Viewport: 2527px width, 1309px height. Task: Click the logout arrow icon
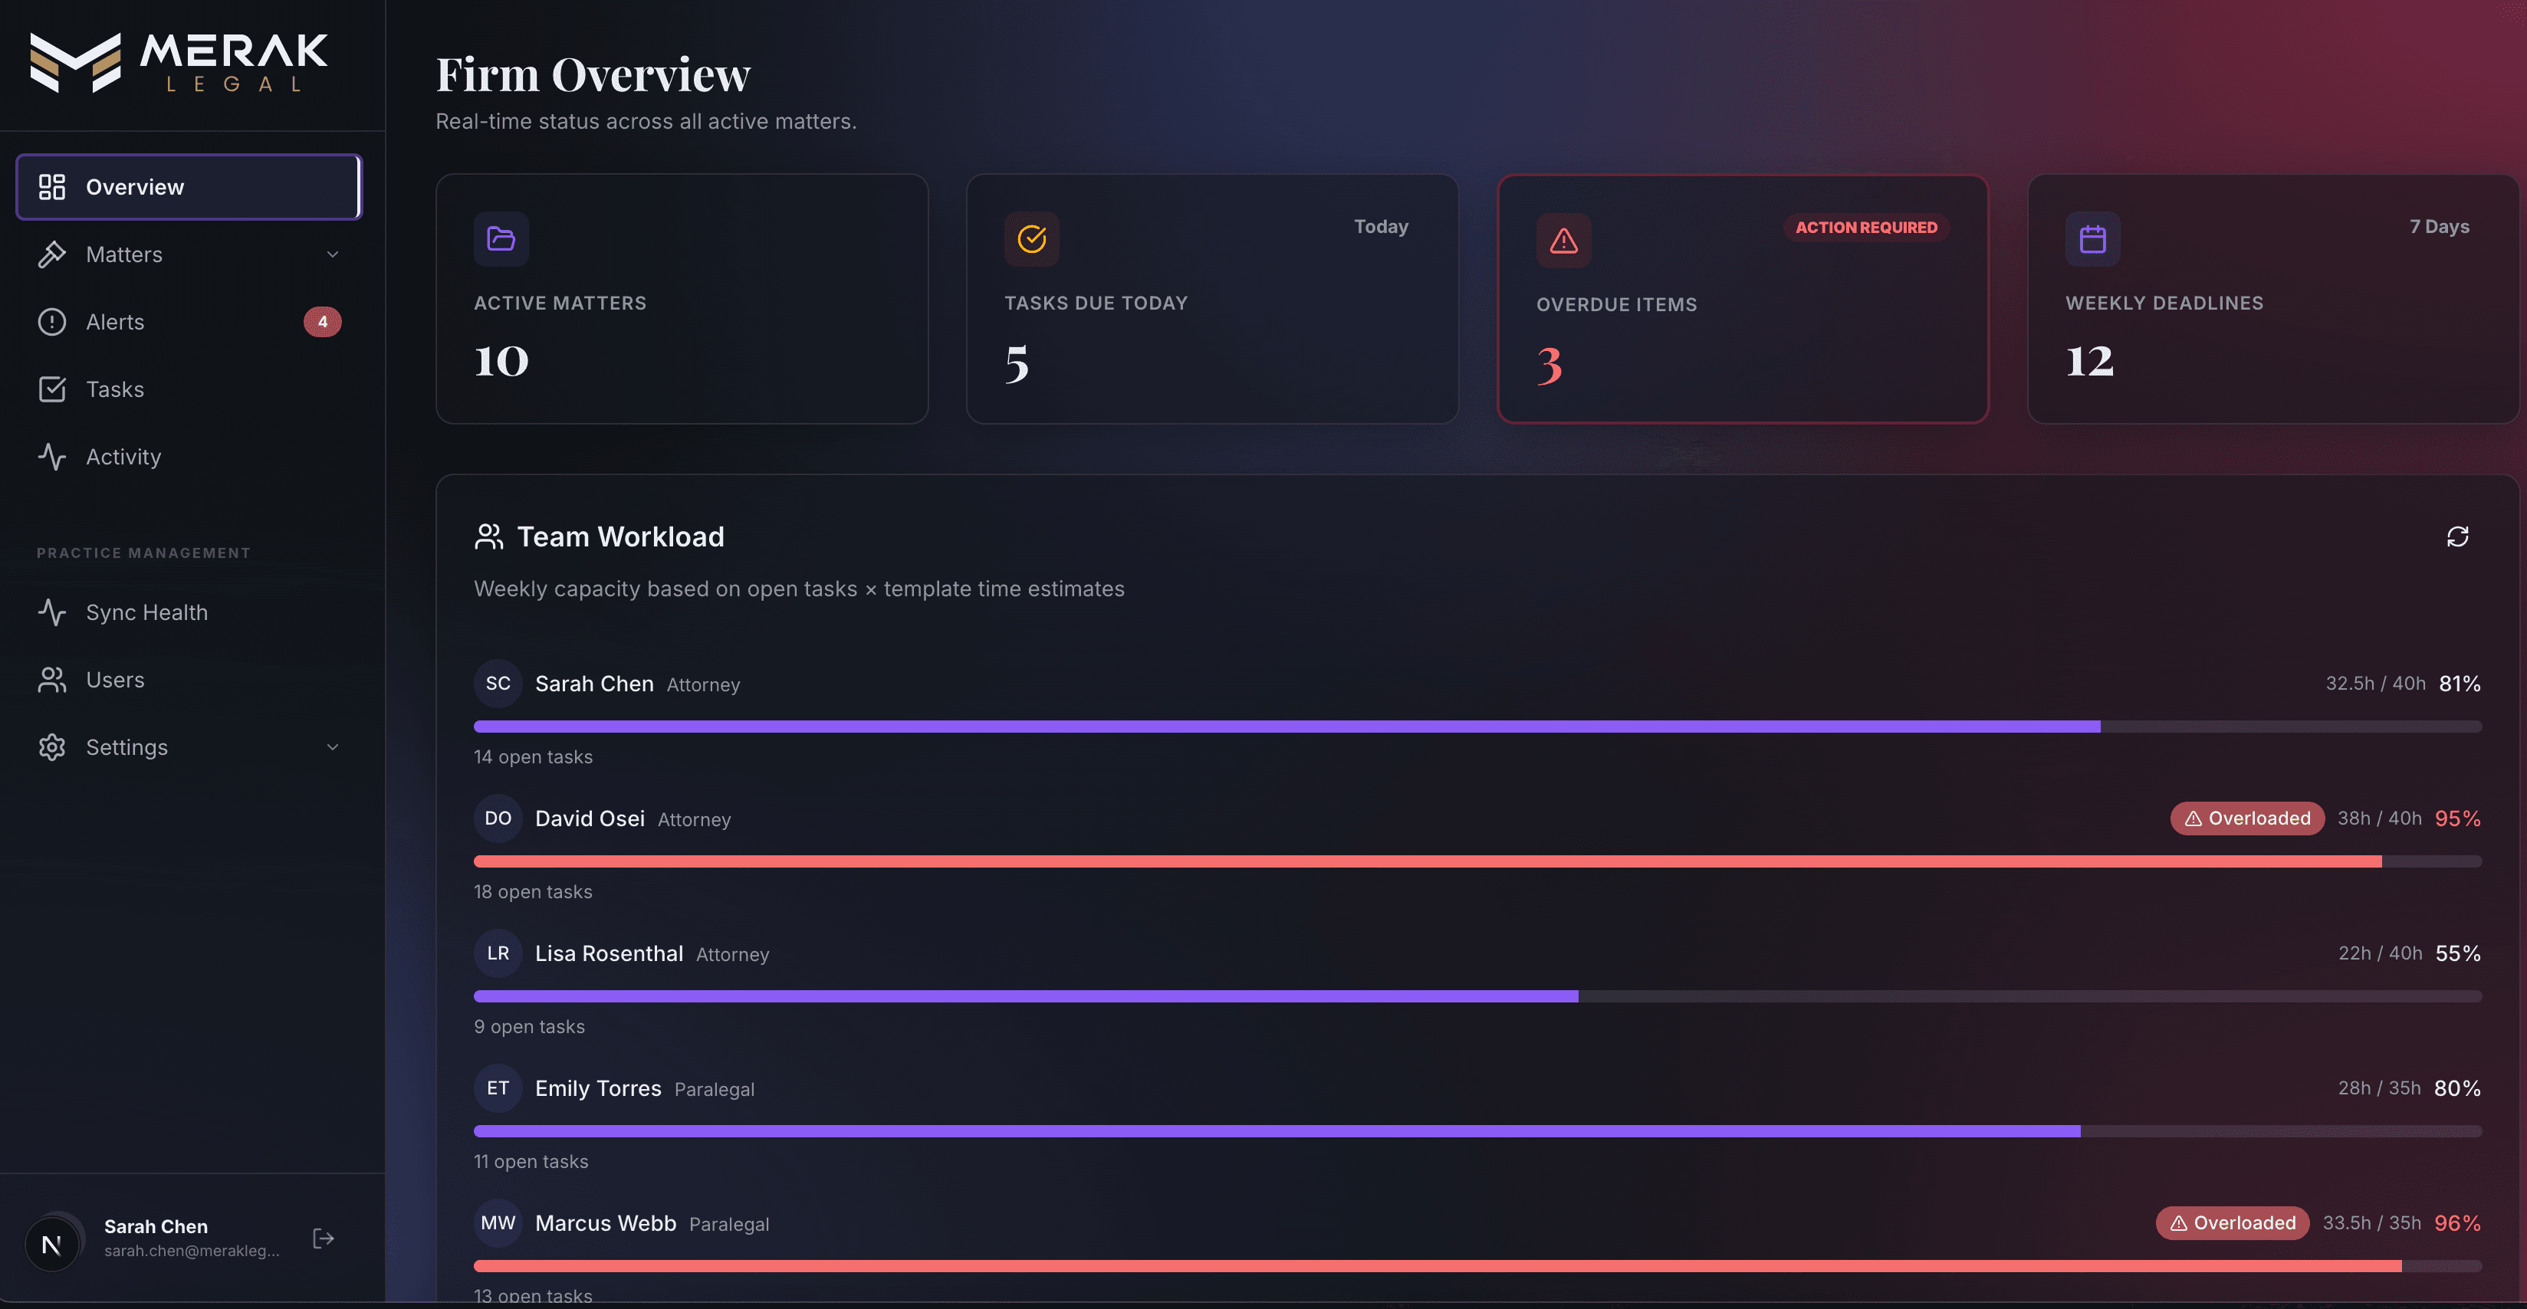click(x=324, y=1238)
